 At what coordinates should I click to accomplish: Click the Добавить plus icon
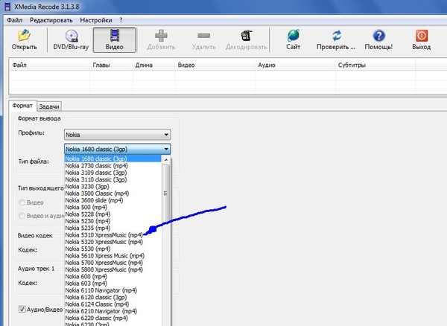(x=161, y=36)
